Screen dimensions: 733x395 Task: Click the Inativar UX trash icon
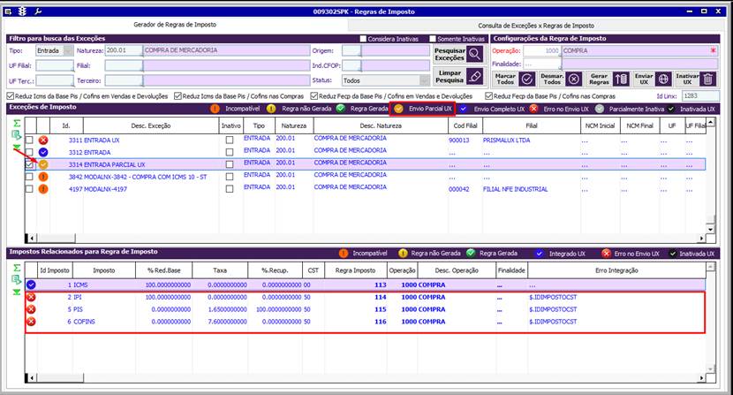(x=707, y=80)
